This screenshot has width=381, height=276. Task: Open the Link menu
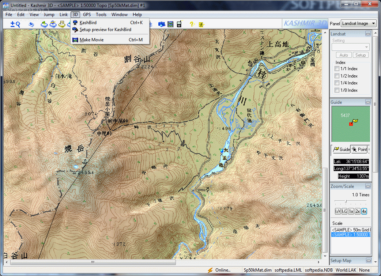coord(64,15)
